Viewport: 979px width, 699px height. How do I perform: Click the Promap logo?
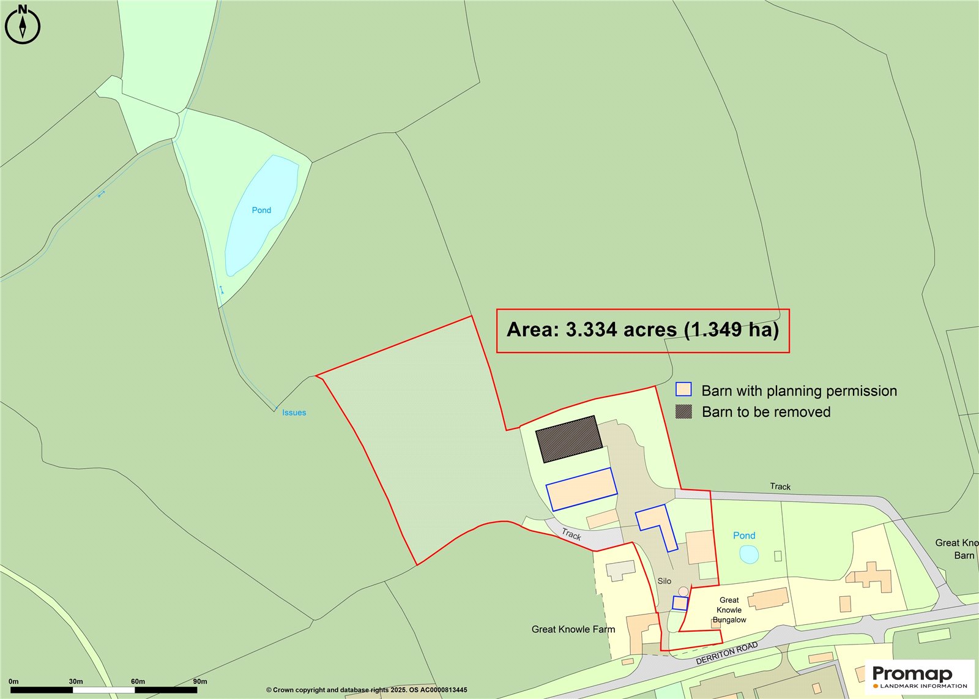click(x=920, y=677)
